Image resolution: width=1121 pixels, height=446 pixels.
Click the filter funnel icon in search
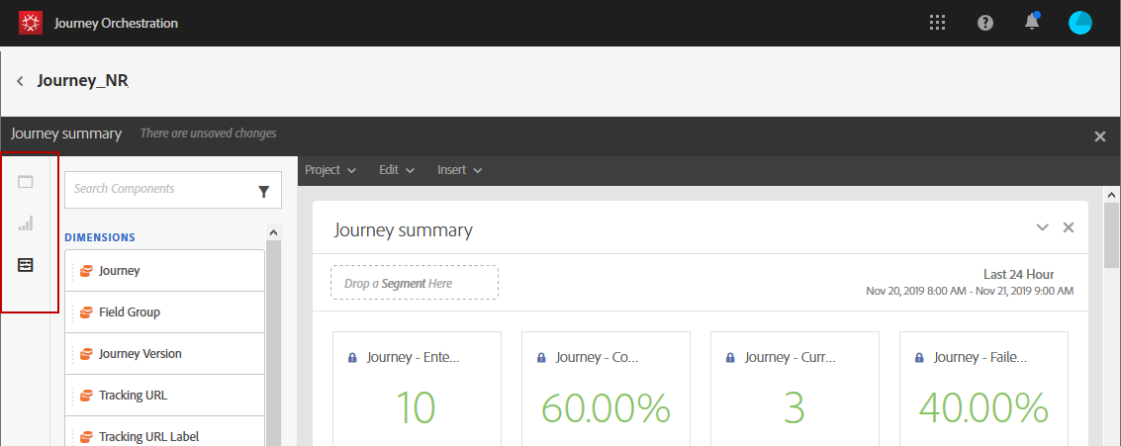click(264, 191)
